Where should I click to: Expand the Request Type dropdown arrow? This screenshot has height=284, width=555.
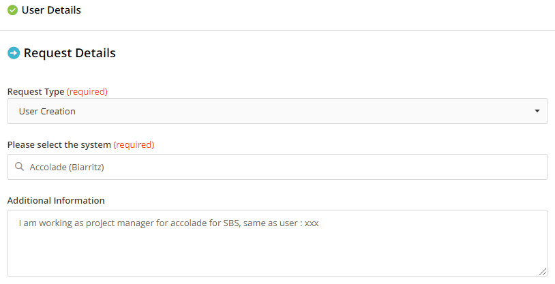[x=537, y=111]
